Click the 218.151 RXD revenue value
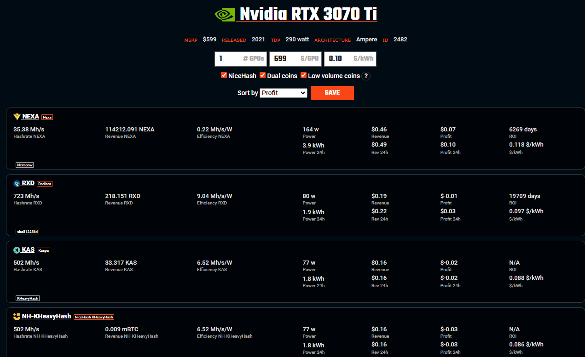This screenshot has width=585, height=357. 122,196
